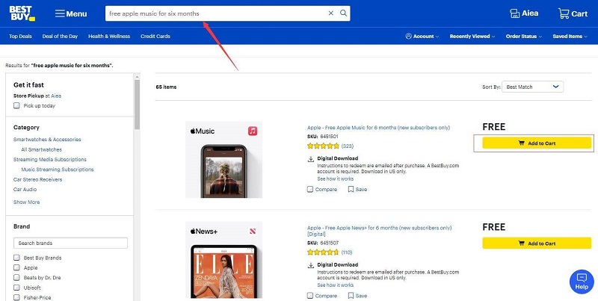This screenshot has height=301, width=598.
Task: Enable the Pick up today checkbox
Action: point(16,106)
